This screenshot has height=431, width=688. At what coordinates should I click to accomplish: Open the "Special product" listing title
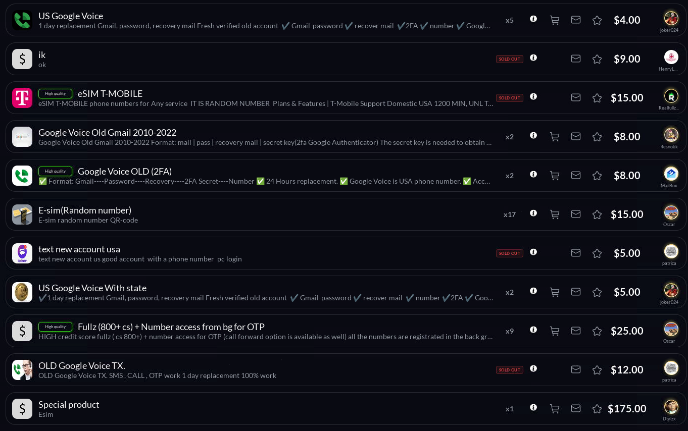[x=69, y=405]
